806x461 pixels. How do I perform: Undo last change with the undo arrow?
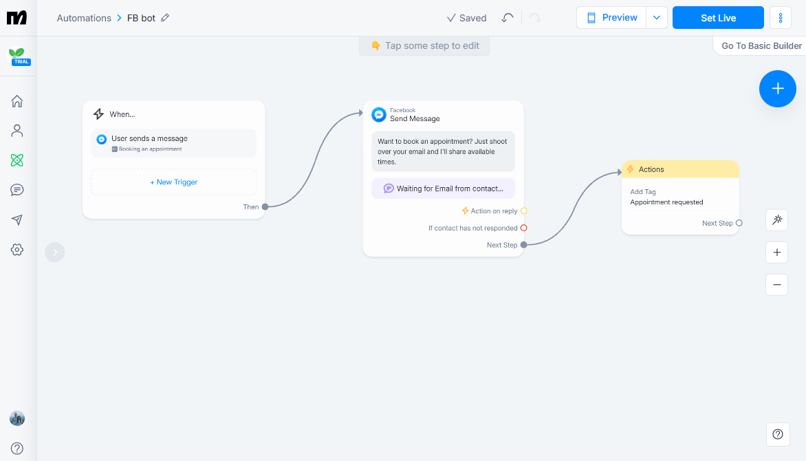point(508,17)
